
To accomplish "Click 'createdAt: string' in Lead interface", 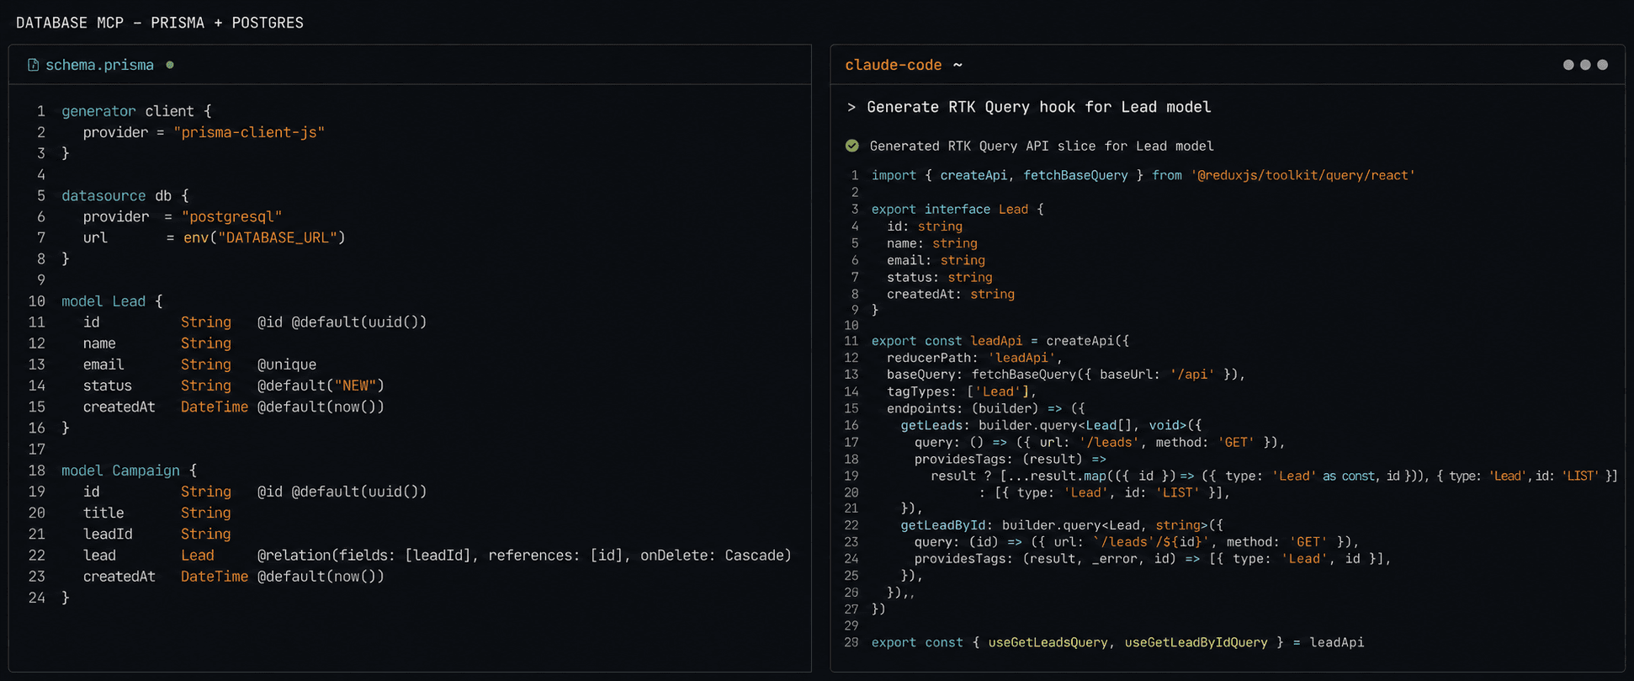I will (x=951, y=294).
